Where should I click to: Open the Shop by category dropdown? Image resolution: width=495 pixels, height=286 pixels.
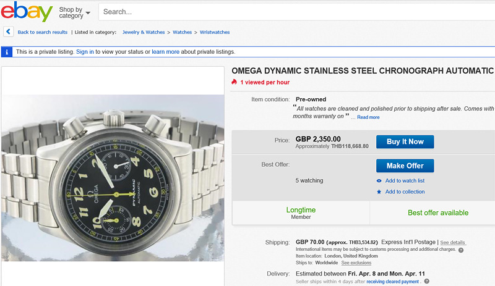click(x=74, y=12)
